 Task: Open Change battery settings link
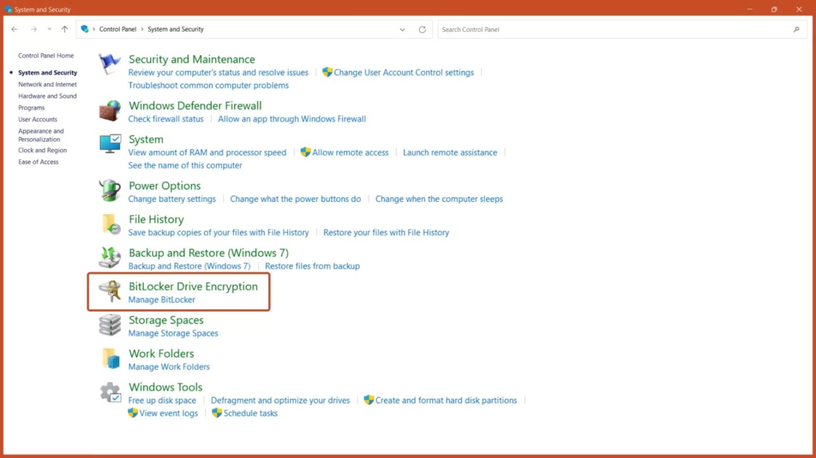pyautogui.click(x=172, y=199)
